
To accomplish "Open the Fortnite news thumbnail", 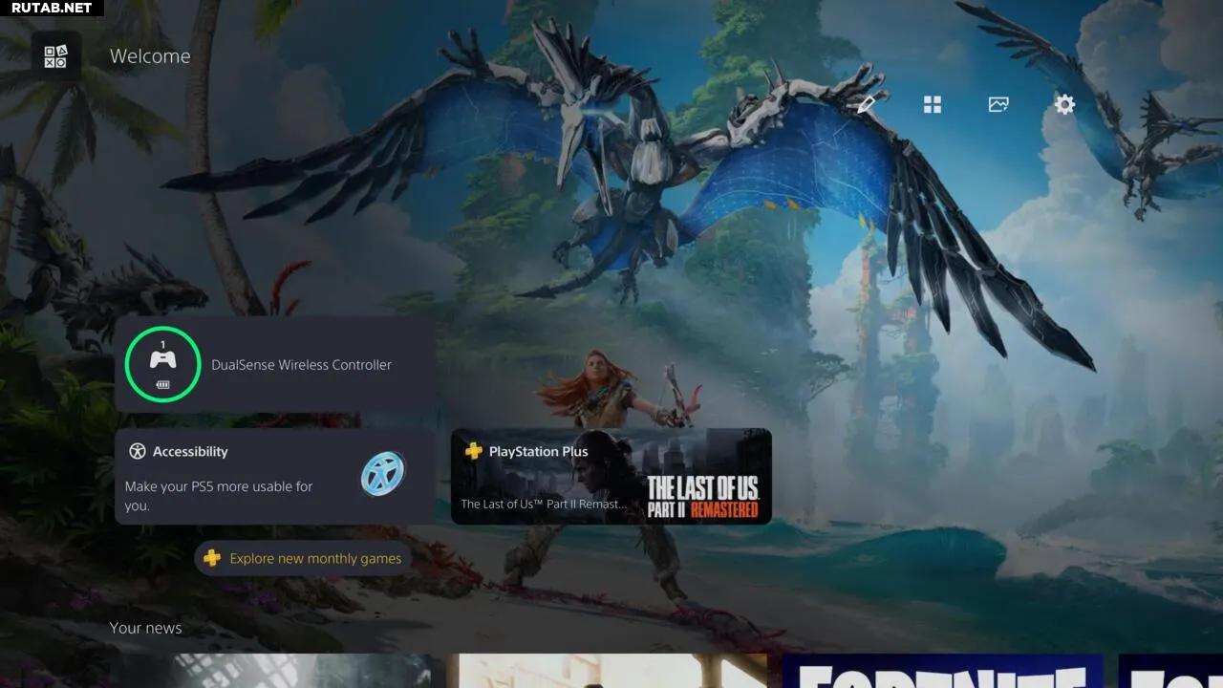I will pyautogui.click(x=942, y=671).
